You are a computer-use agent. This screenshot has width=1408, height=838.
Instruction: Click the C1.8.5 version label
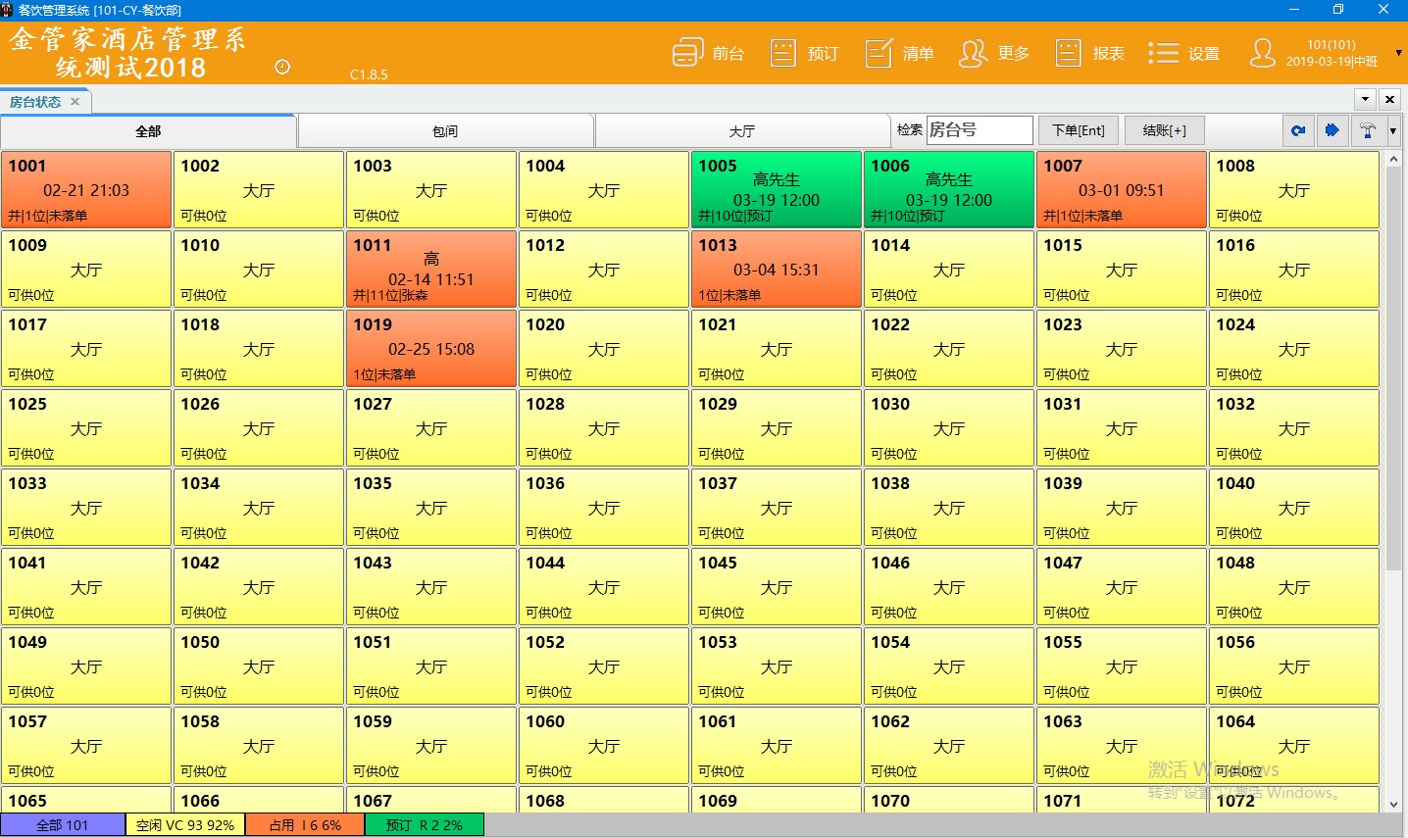(369, 74)
